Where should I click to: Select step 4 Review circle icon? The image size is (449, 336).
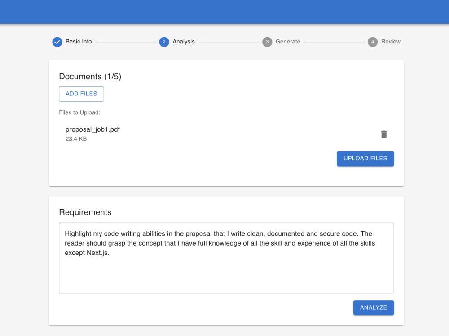click(373, 42)
